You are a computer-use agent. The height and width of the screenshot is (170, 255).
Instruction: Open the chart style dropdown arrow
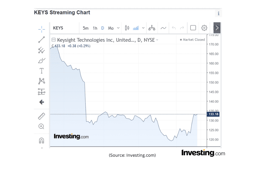point(143,28)
